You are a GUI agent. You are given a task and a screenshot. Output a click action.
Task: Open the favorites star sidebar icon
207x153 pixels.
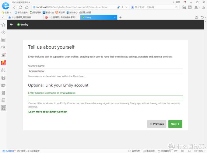[3, 25]
